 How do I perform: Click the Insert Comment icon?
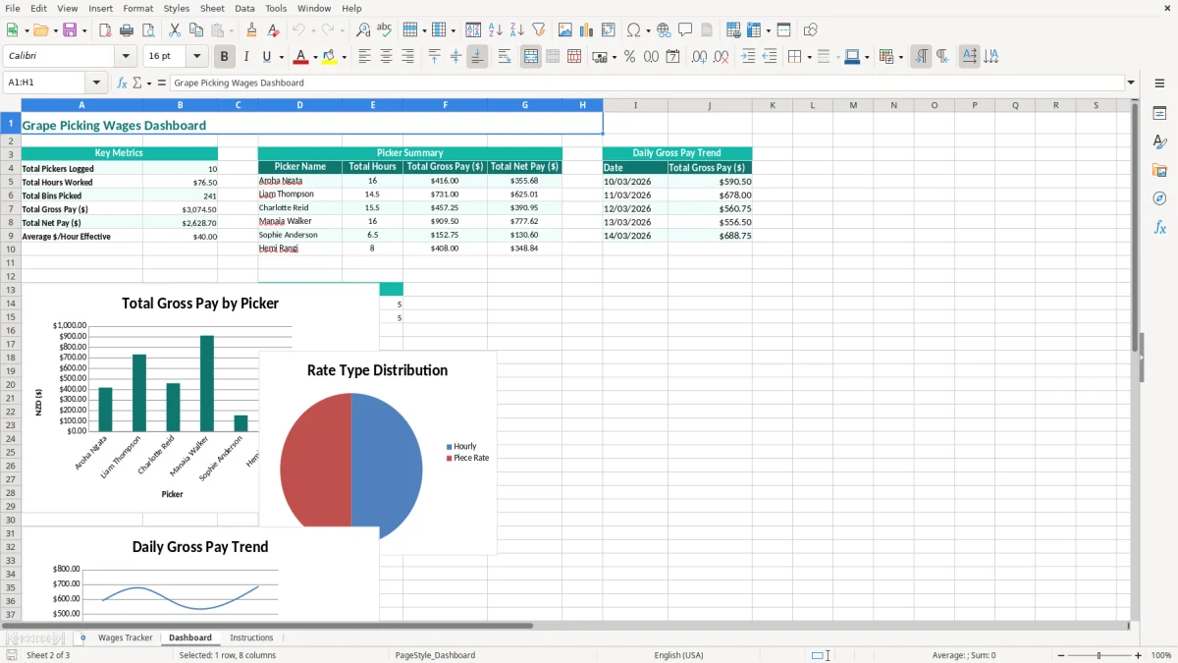(685, 30)
